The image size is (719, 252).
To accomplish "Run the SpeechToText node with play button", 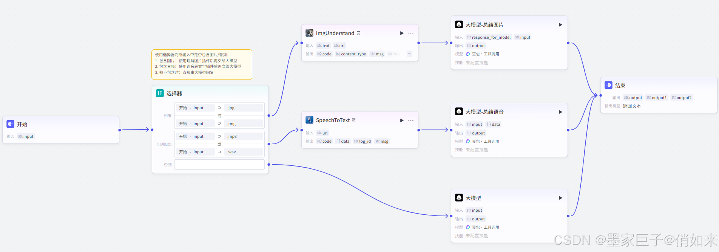I will pos(402,120).
